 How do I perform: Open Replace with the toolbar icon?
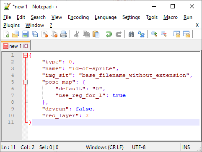[141, 34]
